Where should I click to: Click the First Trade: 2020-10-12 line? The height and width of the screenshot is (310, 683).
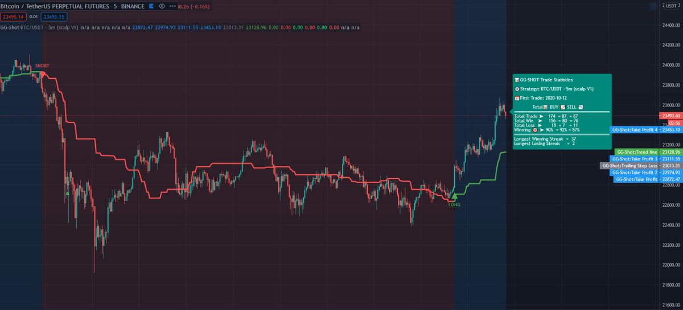tap(540, 99)
